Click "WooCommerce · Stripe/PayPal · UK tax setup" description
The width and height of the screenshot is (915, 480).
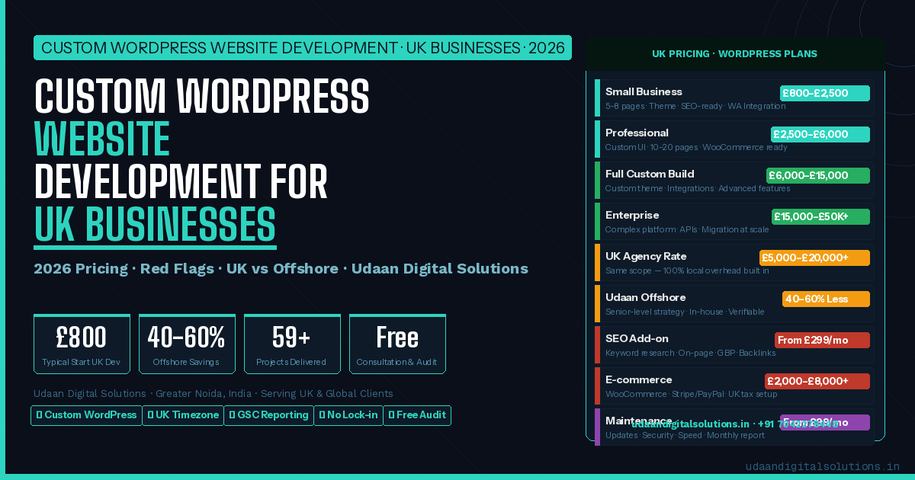[x=692, y=394]
